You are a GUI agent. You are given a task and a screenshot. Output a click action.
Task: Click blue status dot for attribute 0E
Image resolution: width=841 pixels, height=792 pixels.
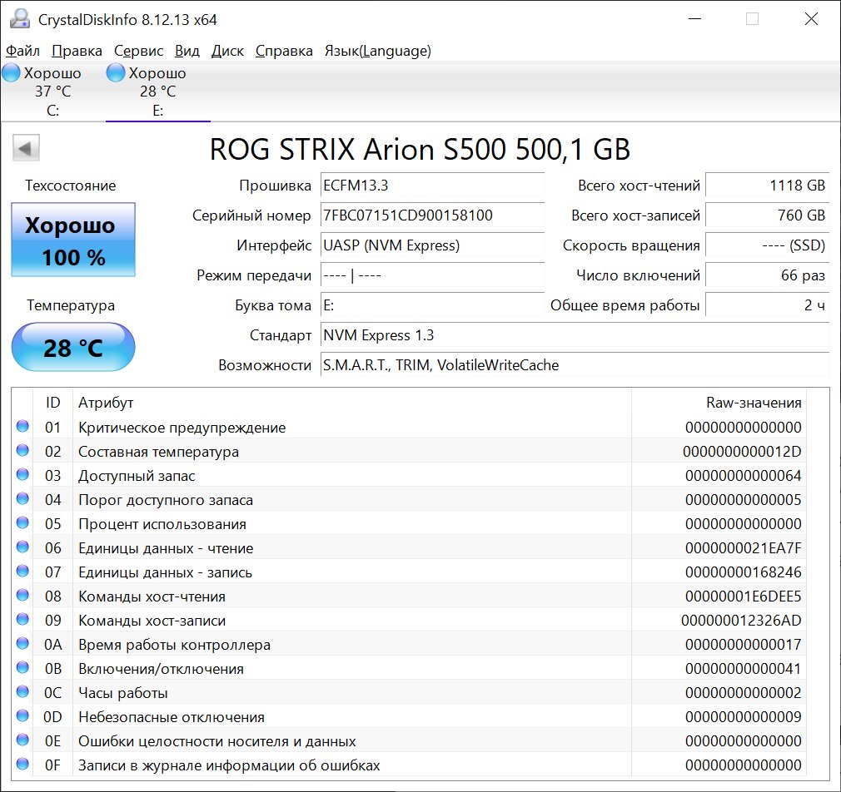pyautogui.click(x=22, y=740)
